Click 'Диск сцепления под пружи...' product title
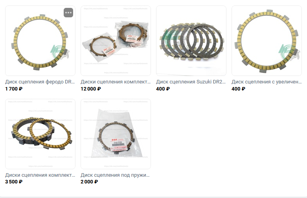 (x=115, y=175)
